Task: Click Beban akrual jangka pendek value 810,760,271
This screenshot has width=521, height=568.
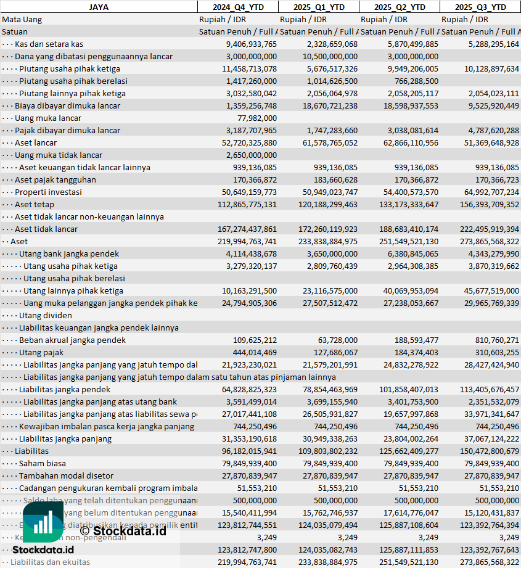Action: [x=497, y=340]
